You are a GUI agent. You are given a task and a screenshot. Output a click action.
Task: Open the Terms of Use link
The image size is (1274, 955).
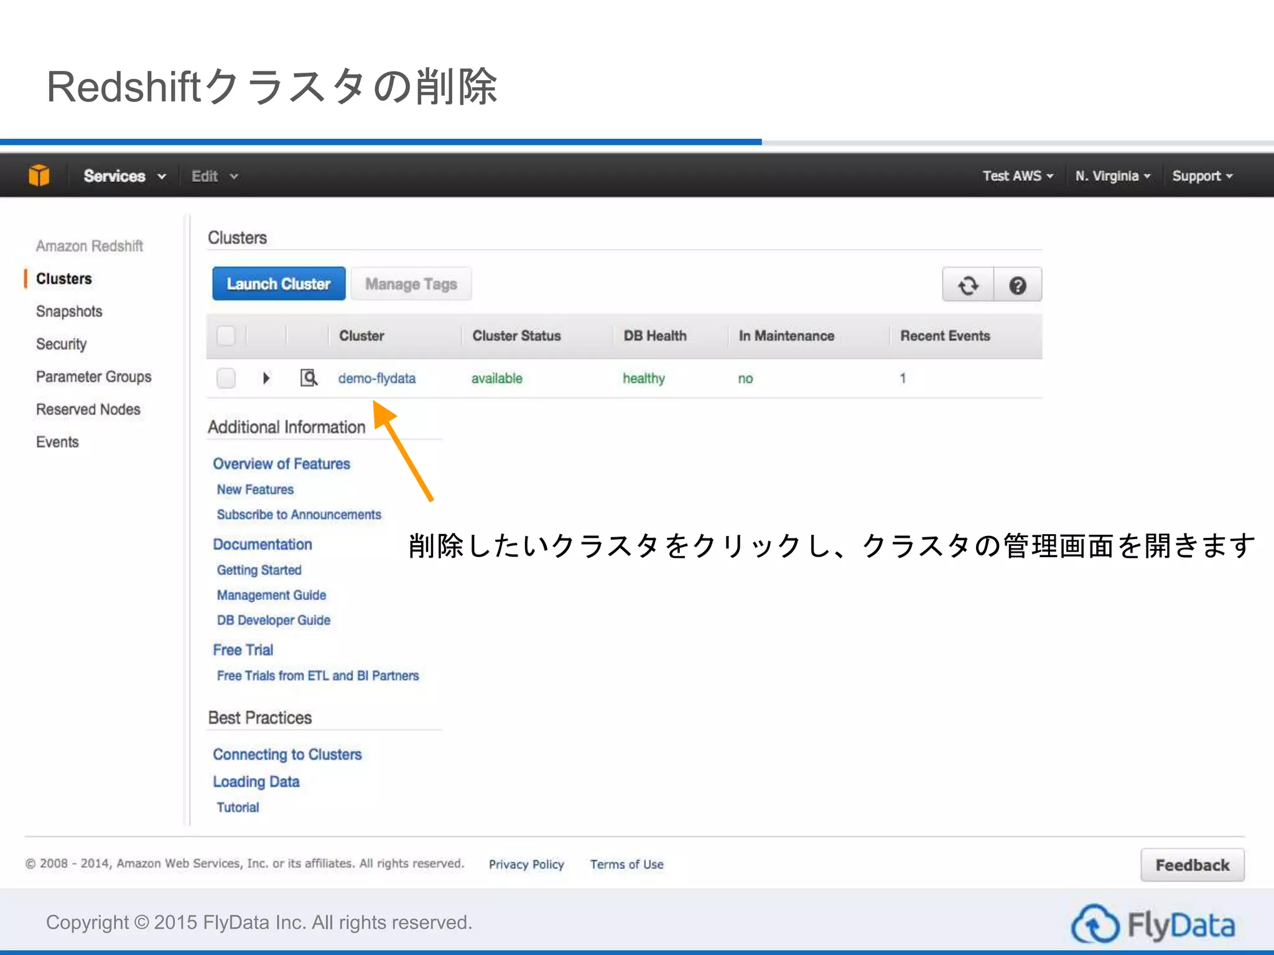point(627,864)
